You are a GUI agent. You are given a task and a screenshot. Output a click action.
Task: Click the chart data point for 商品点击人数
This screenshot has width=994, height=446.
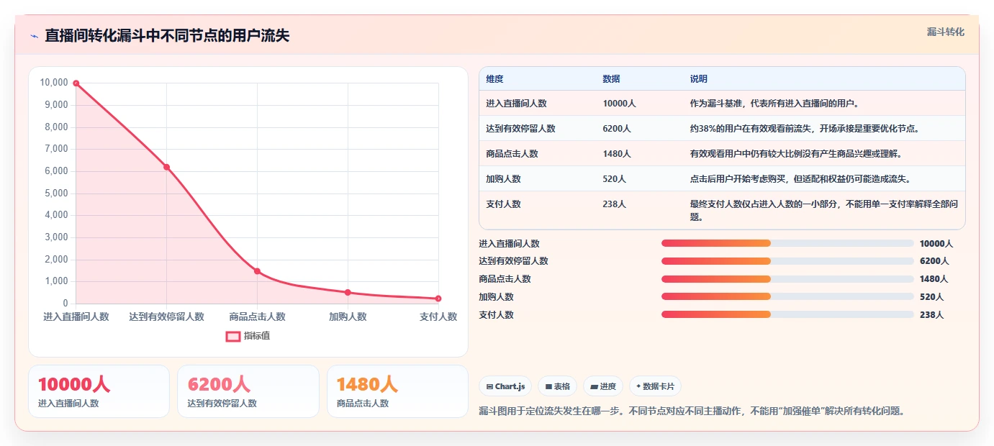[257, 271]
